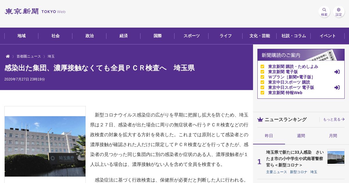Click the 埼玉県庁 building article photo
349x183 pixels.
[45, 146]
